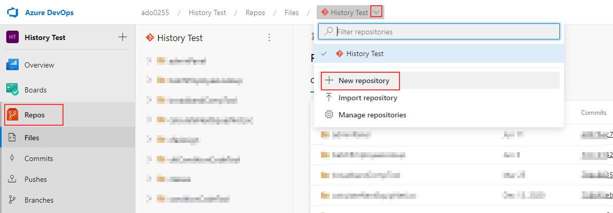
Task: Open Branches in the sidebar
Action: 39,199
